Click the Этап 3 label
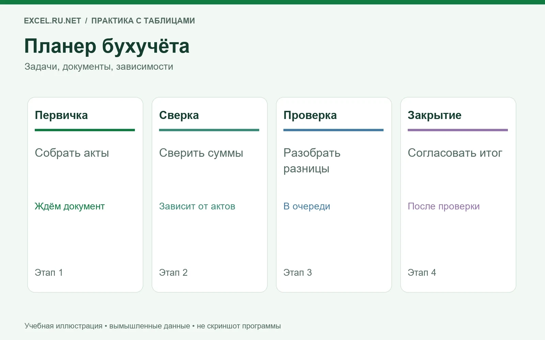This screenshot has width=545, height=340. coord(298,273)
